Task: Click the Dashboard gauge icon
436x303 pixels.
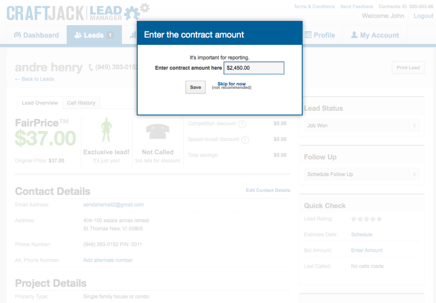Action: [17, 35]
